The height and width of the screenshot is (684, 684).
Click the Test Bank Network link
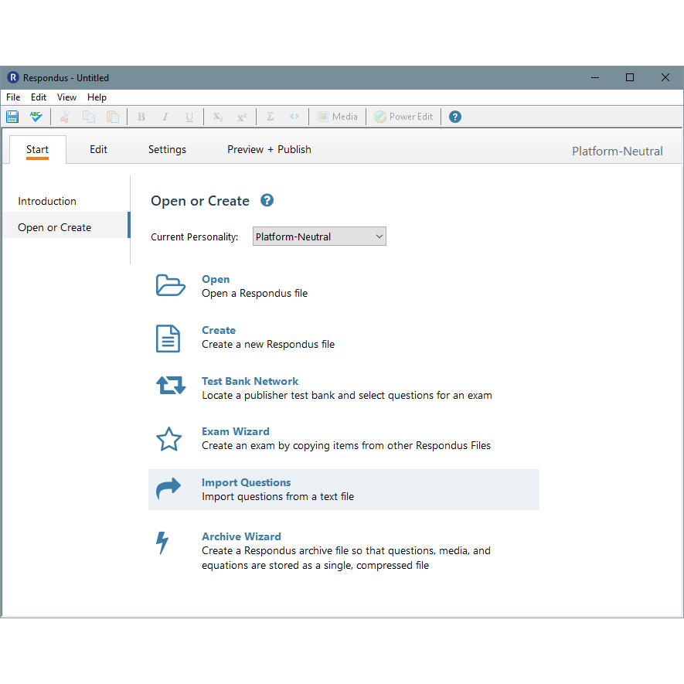pos(250,381)
